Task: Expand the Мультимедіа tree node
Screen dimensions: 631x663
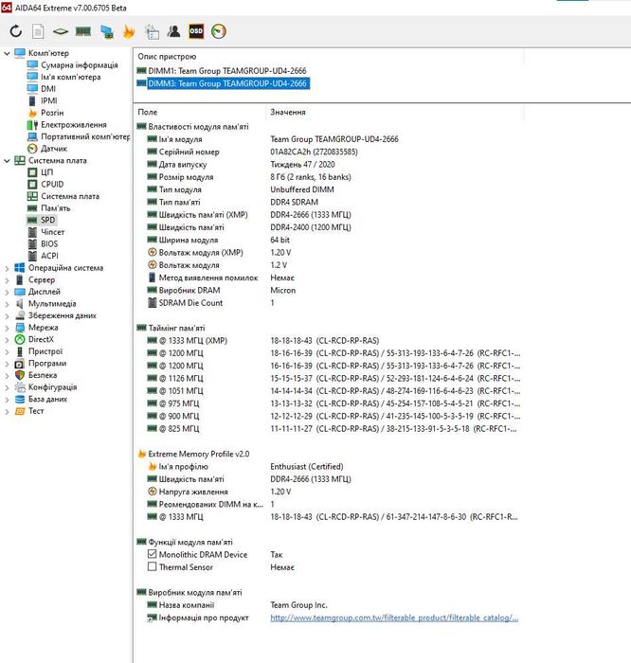Action: pyautogui.click(x=7, y=304)
